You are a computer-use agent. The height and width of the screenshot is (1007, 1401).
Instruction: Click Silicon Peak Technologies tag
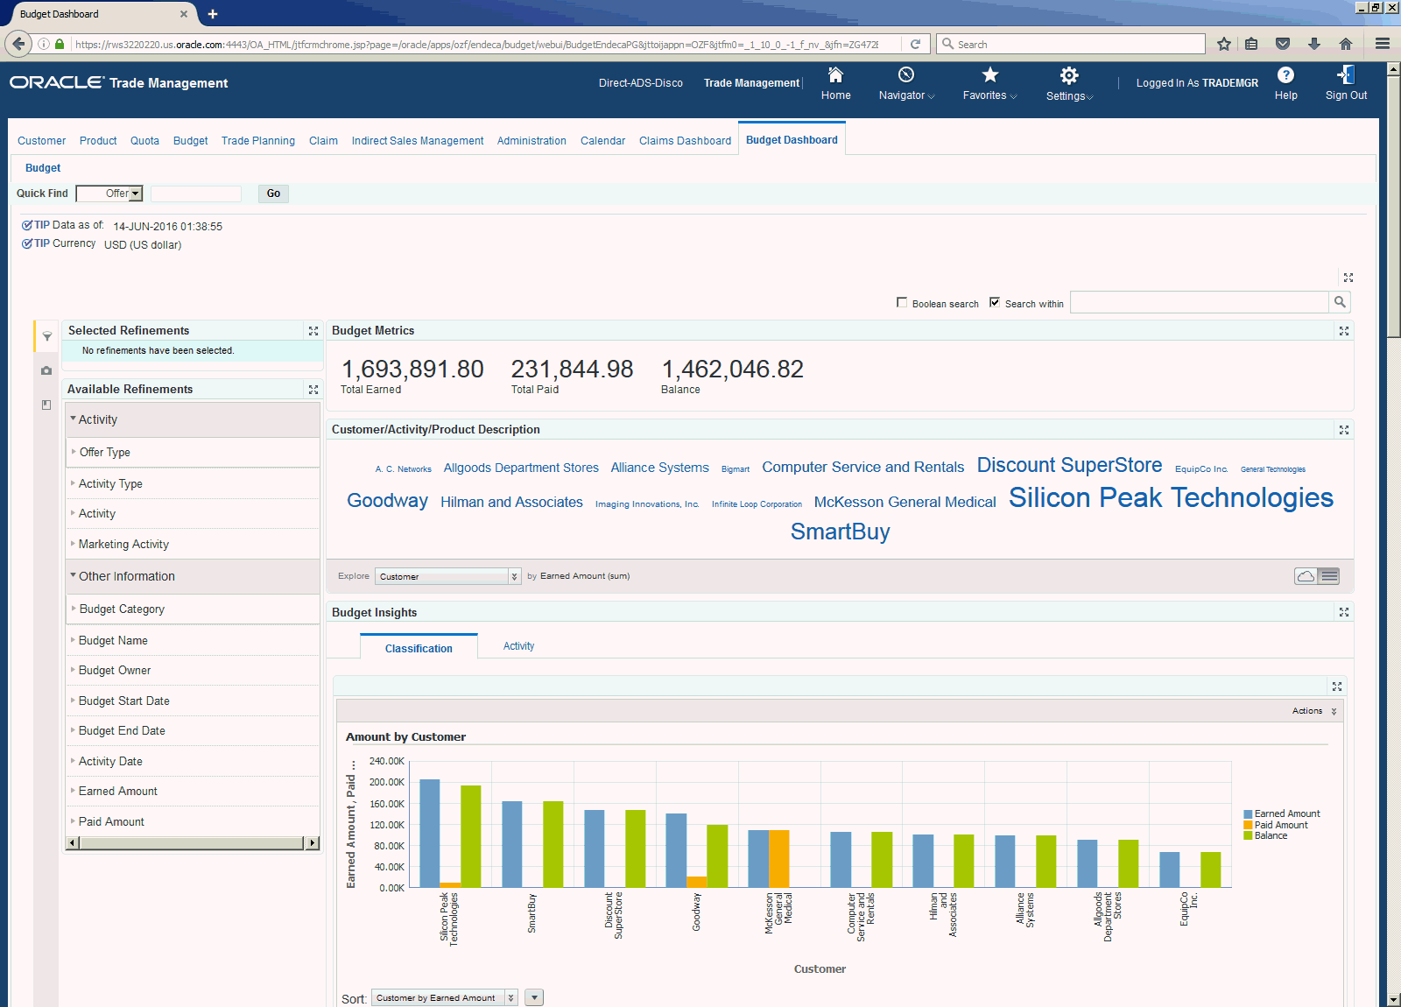1171,497
